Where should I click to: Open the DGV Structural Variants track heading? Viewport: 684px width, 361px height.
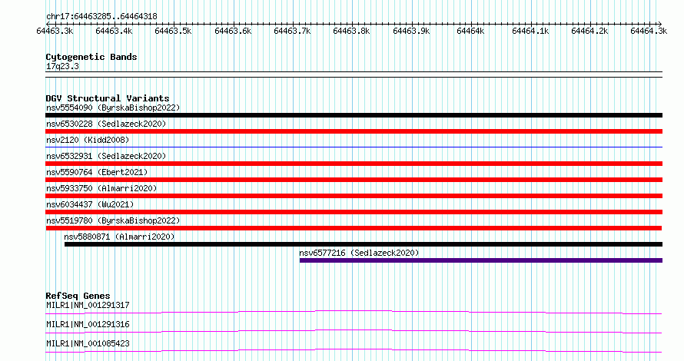108,98
